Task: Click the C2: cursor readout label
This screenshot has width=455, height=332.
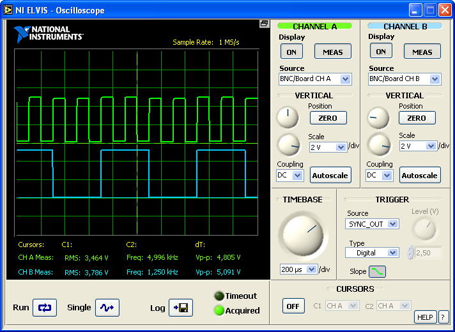Action: tap(132, 245)
